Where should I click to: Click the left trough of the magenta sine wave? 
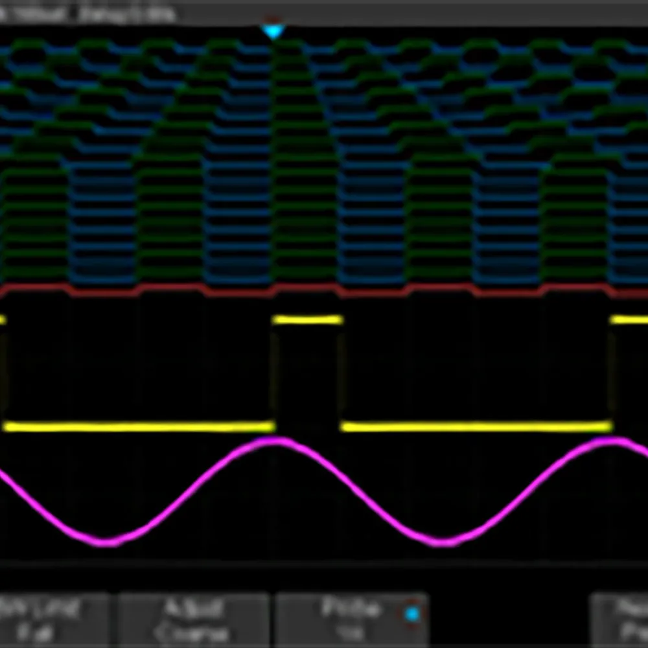(107, 540)
